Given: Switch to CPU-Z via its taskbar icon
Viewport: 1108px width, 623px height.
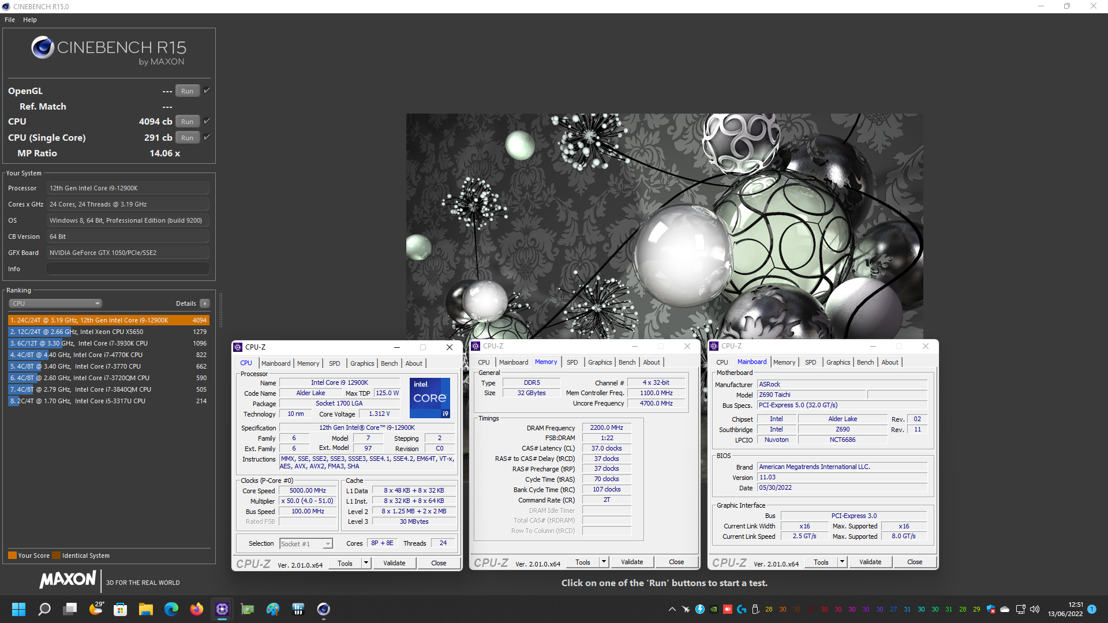Looking at the screenshot, I should (x=222, y=609).
